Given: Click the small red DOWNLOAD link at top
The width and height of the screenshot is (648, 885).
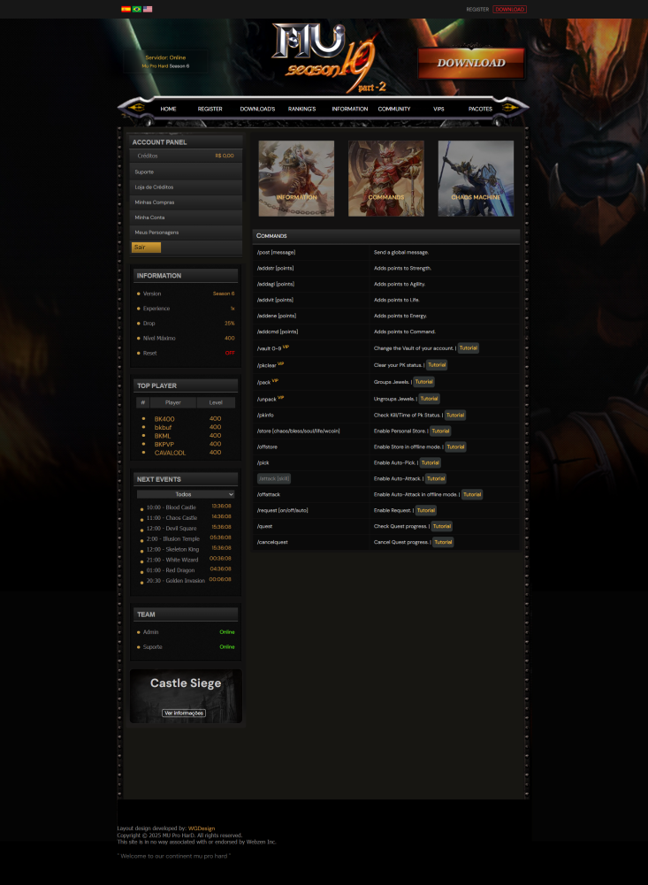Looking at the screenshot, I should [x=510, y=9].
